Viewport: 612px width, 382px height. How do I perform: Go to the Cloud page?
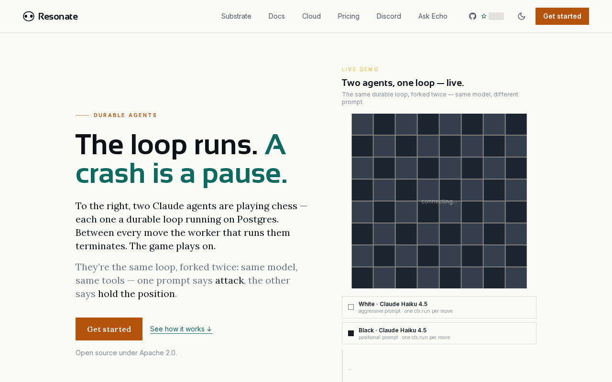point(311,16)
